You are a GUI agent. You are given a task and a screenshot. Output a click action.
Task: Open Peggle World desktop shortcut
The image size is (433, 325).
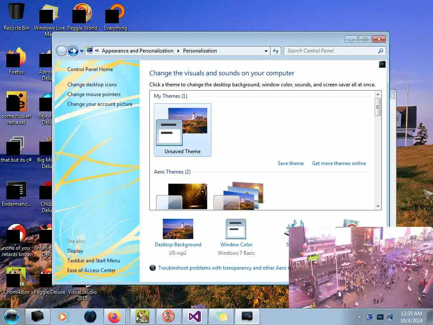pyautogui.click(x=82, y=17)
